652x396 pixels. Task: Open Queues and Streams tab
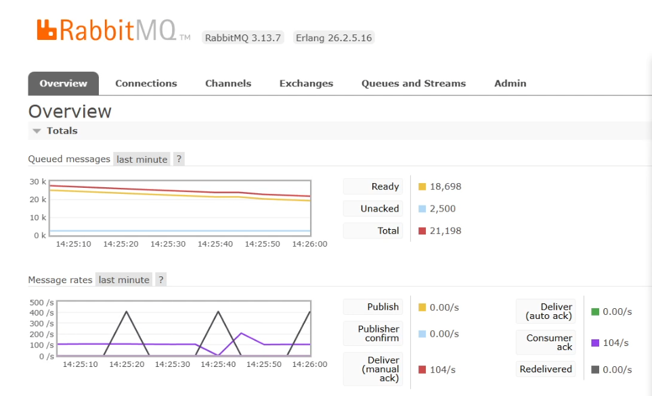click(414, 83)
